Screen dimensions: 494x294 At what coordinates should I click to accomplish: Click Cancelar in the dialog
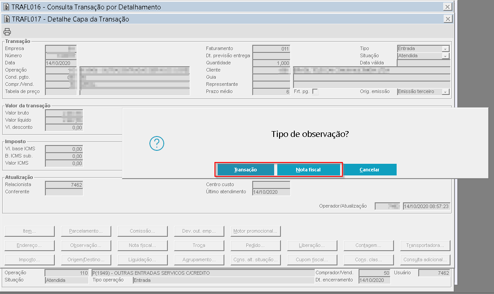point(370,170)
